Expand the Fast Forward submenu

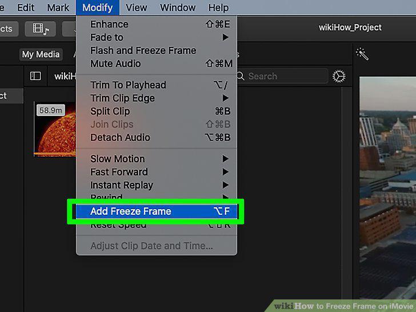tap(157, 172)
